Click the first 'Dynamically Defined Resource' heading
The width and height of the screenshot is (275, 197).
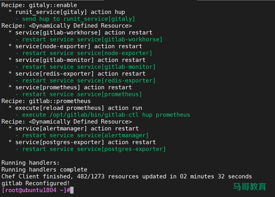click(x=80, y=26)
